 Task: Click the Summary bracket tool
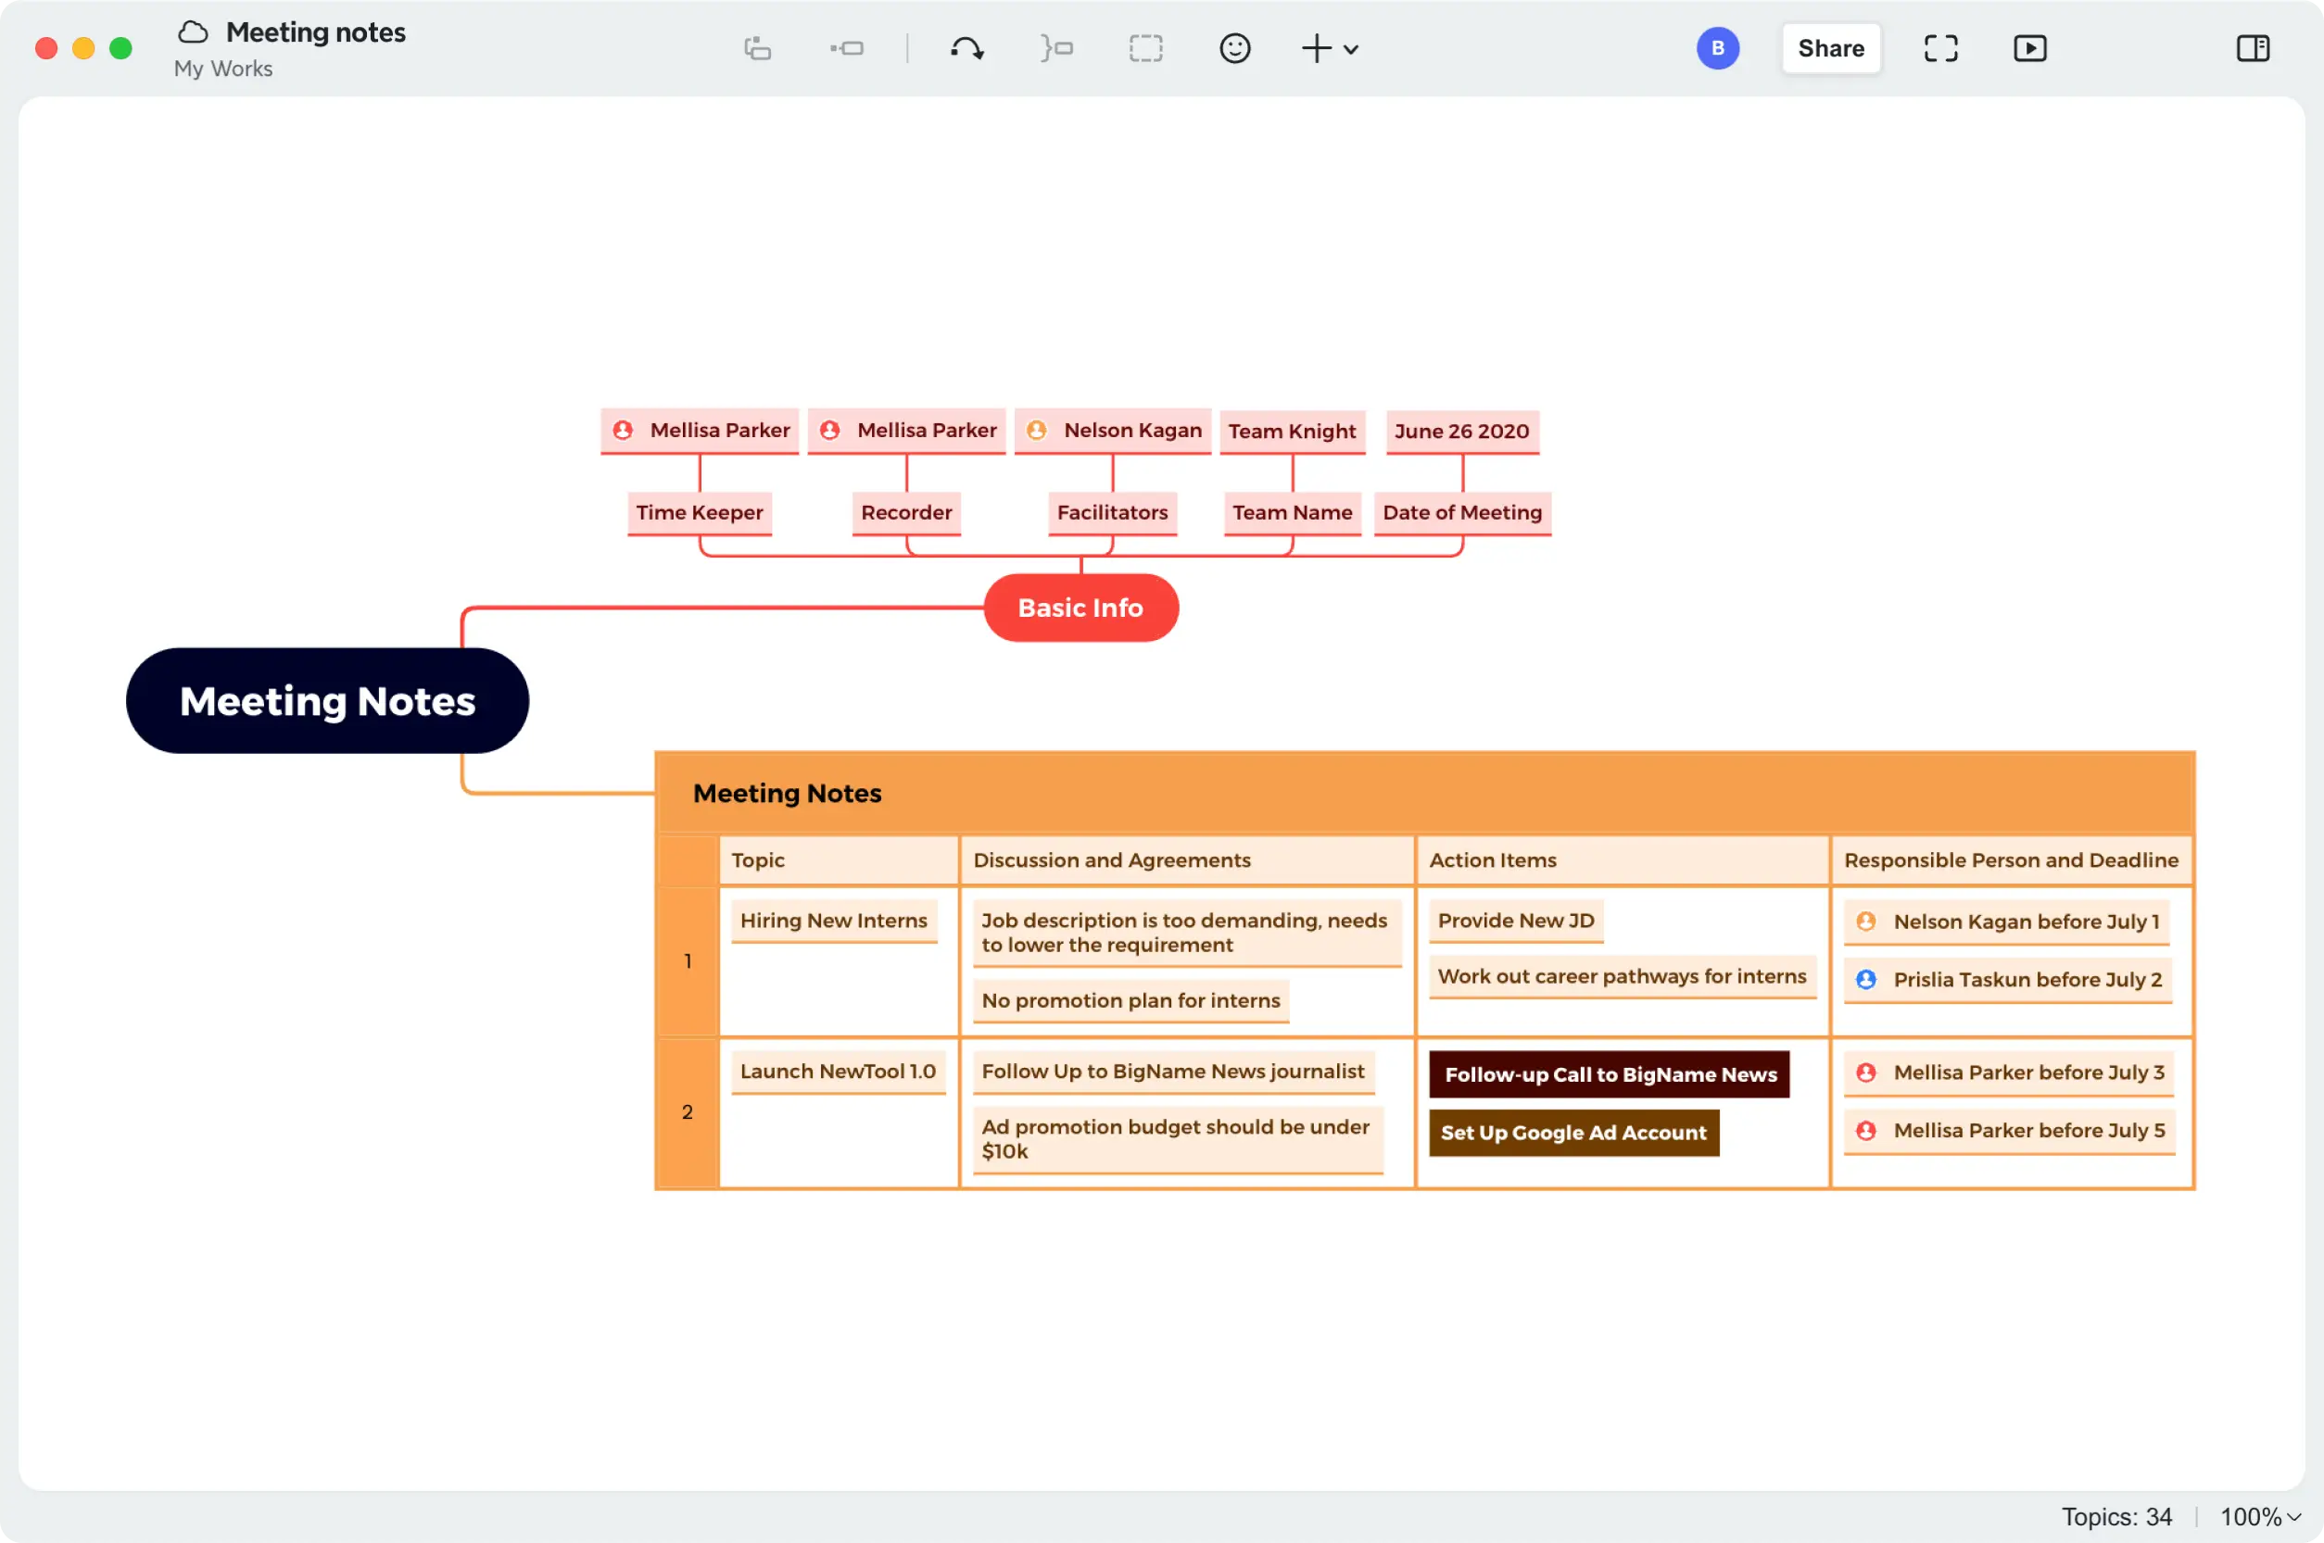(1057, 48)
